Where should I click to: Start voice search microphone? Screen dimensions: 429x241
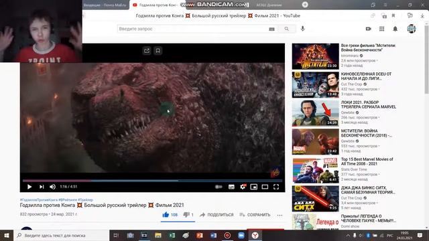(x=302, y=29)
